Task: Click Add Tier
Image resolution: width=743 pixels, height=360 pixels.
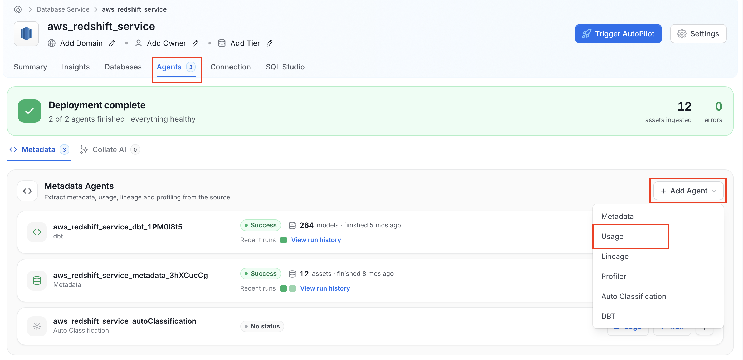Action: tap(245, 43)
